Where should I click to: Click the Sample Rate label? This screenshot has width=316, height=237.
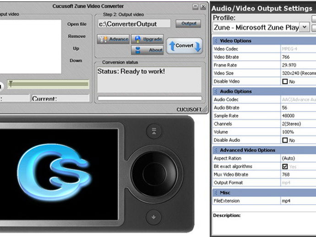tap(226, 116)
